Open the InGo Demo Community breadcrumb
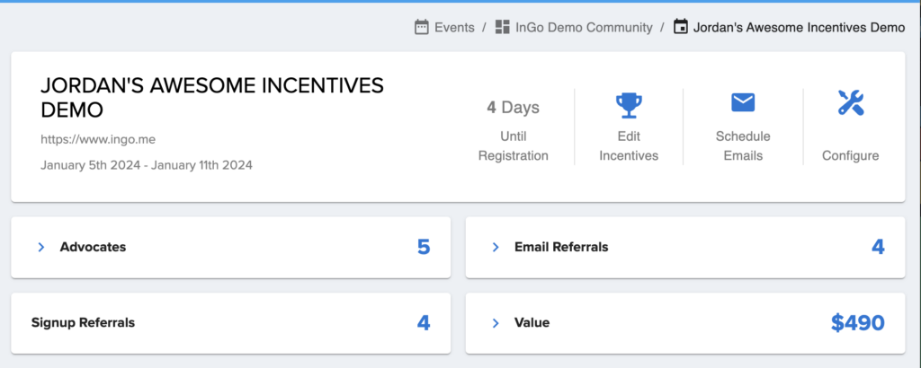This screenshot has height=368, width=921. point(584,28)
